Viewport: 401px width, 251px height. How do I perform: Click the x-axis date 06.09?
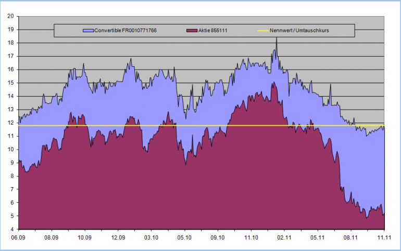click(x=18, y=237)
